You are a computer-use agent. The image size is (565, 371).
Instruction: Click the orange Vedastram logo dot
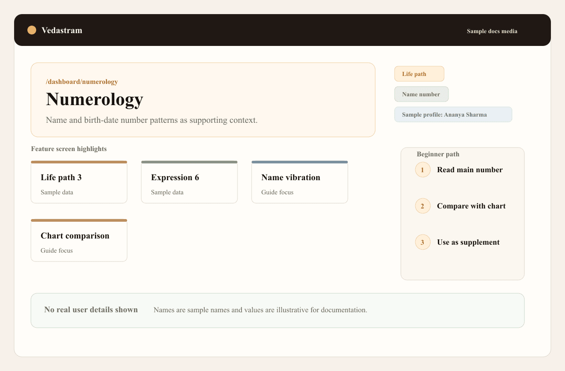[x=32, y=30]
